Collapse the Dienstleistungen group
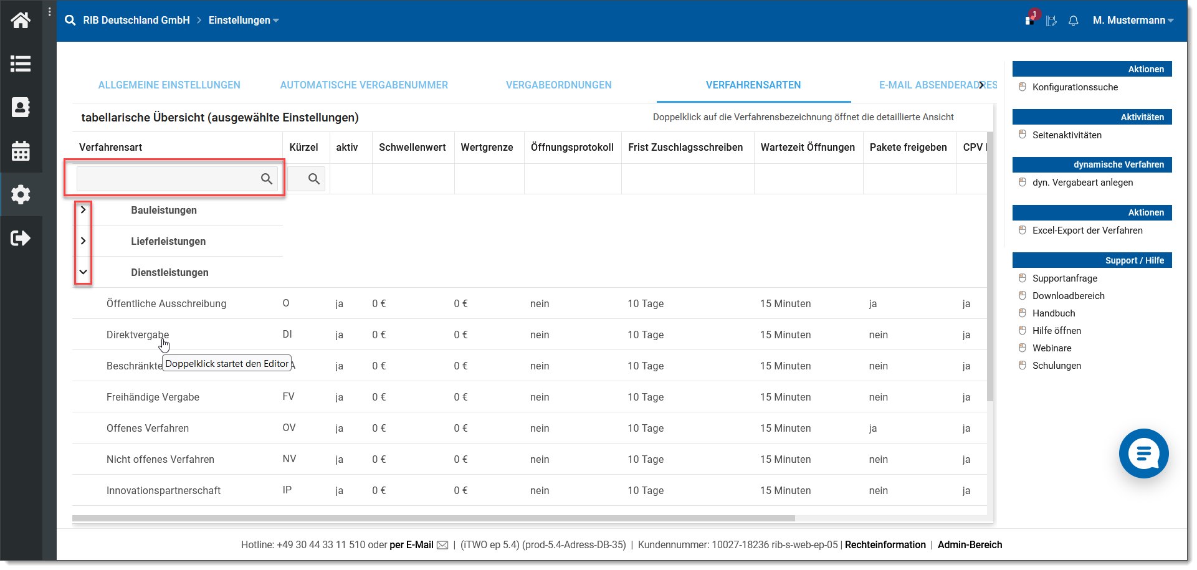 (x=83, y=272)
